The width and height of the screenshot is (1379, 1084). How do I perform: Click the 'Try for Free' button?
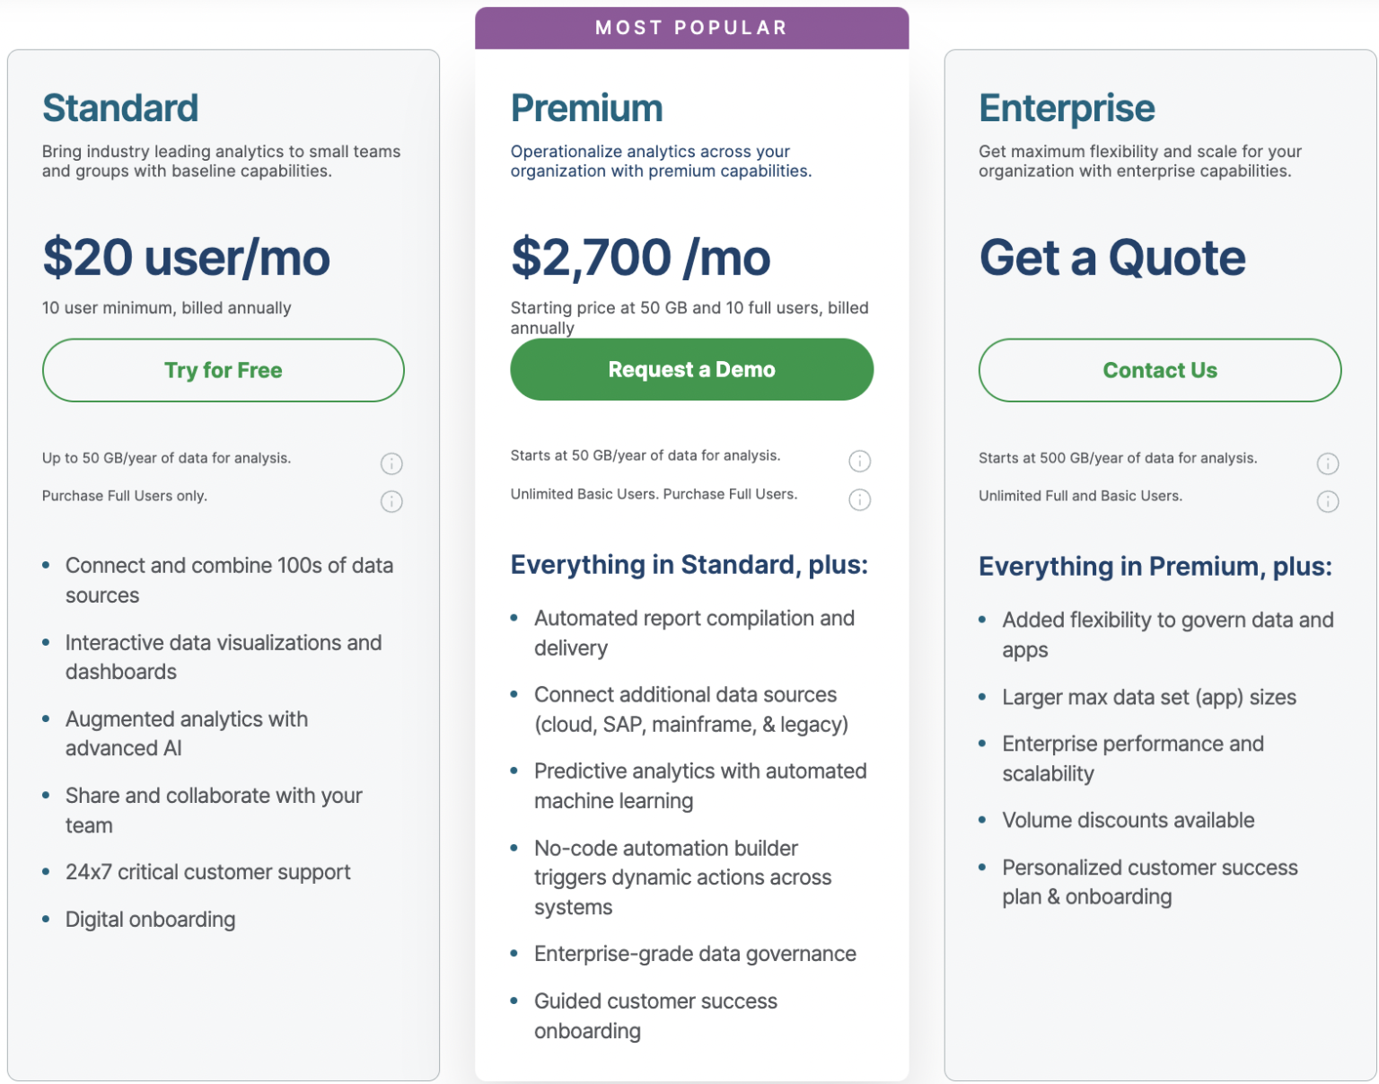tap(223, 369)
